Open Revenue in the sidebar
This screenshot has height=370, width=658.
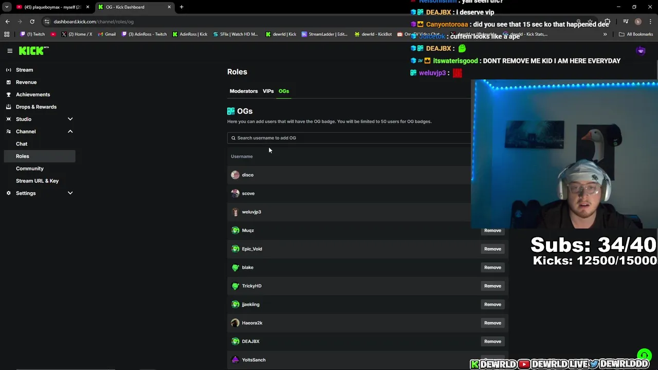click(x=26, y=82)
